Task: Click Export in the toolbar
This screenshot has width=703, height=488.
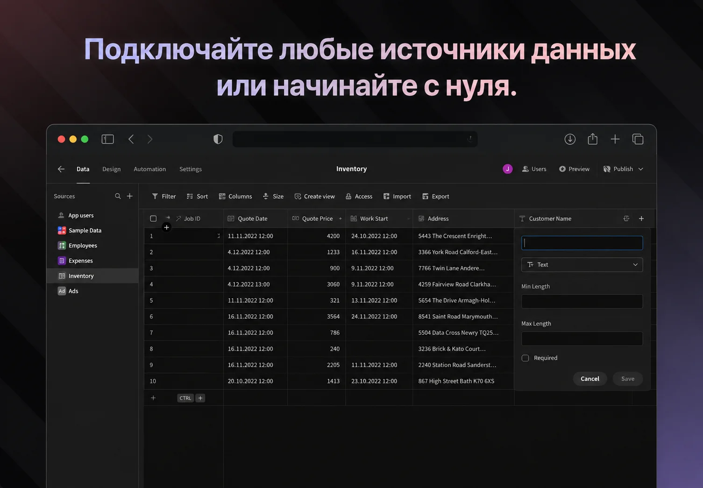Action: pyautogui.click(x=436, y=197)
